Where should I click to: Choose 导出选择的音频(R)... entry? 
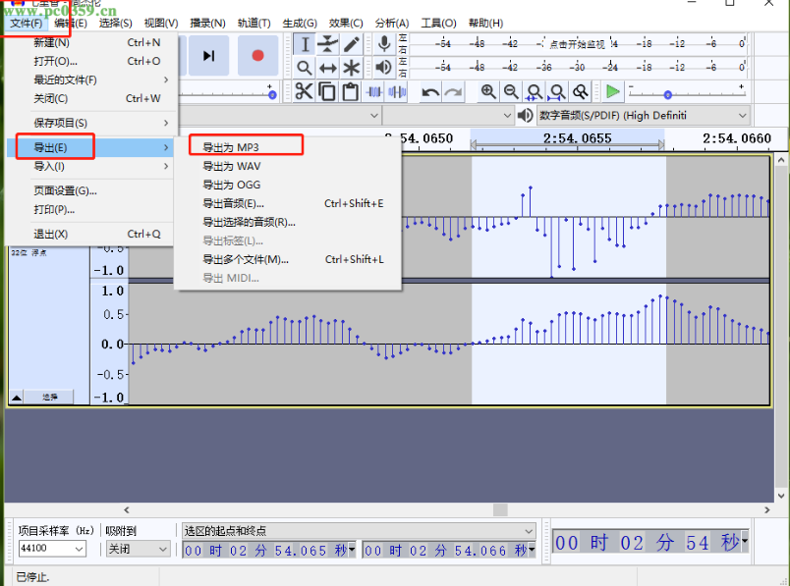click(x=288, y=222)
